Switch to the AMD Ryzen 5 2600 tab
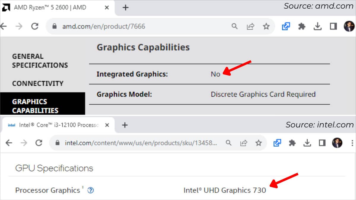This screenshot has height=200, width=356. 50,8
